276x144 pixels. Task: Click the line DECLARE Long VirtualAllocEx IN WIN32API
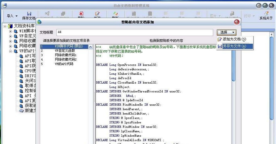coord(130,140)
